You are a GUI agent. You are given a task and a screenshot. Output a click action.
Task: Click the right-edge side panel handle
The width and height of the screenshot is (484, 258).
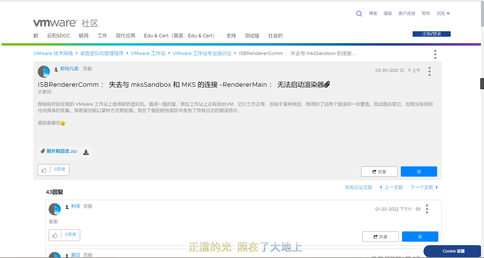(482, 84)
